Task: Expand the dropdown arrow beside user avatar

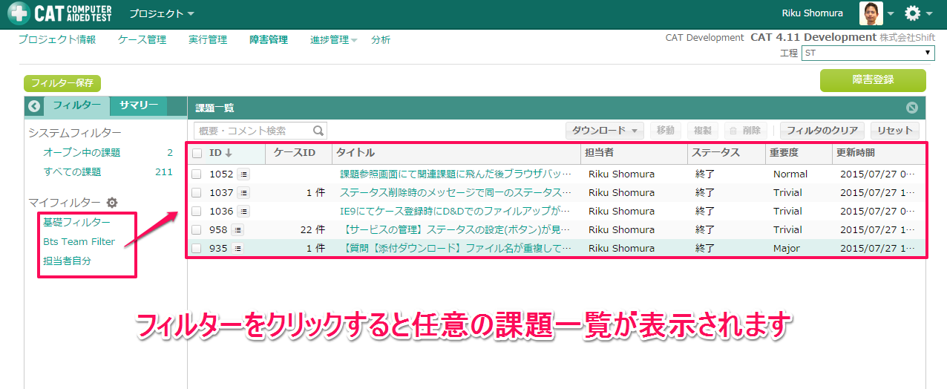Action: [x=891, y=14]
